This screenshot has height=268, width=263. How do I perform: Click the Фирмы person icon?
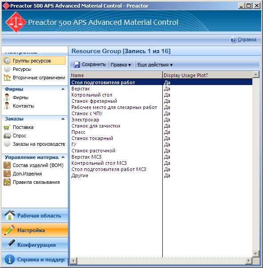(7, 97)
